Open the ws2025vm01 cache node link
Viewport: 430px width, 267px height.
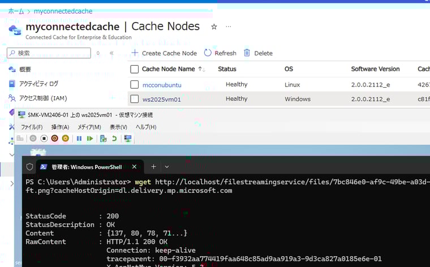coord(161,99)
